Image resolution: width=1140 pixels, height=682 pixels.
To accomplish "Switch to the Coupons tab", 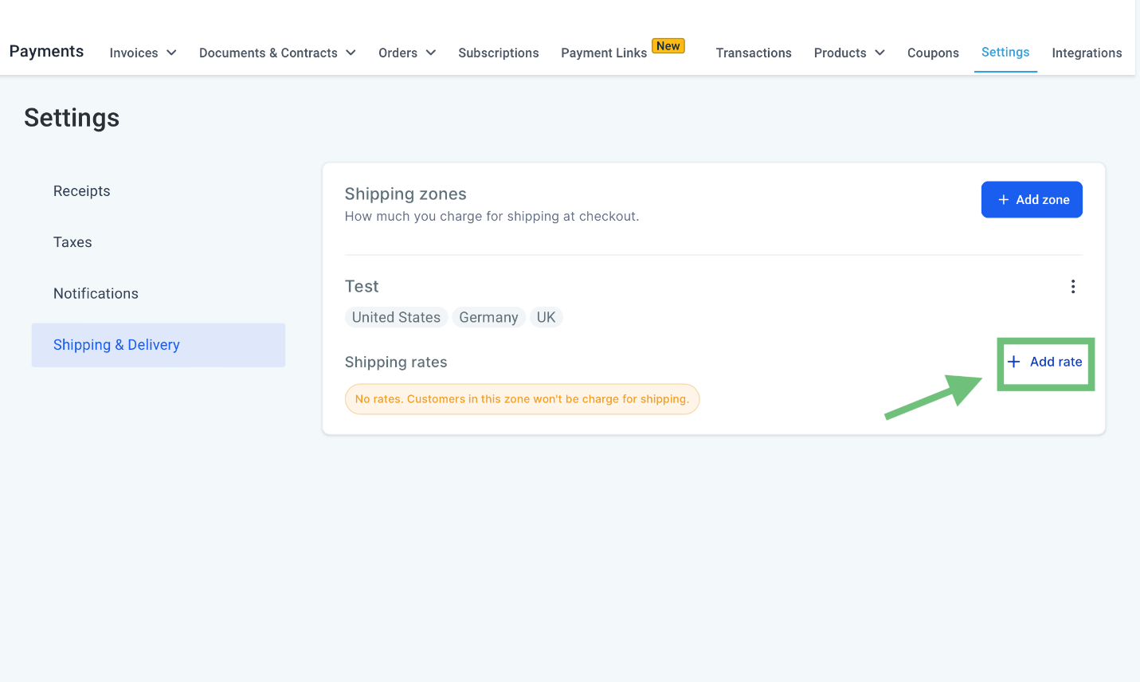I will pos(933,53).
